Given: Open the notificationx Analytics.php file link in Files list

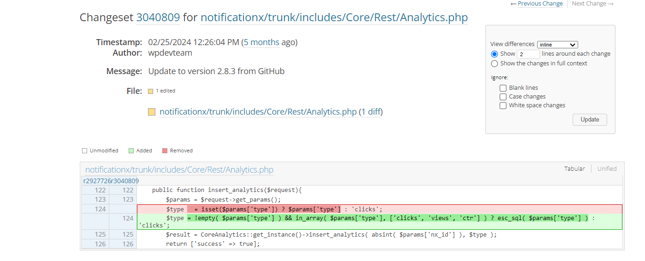Looking at the screenshot, I should click(x=258, y=112).
